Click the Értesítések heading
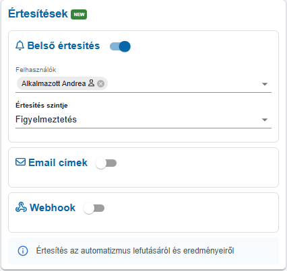This screenshot has height=271, width=287. 38,13
